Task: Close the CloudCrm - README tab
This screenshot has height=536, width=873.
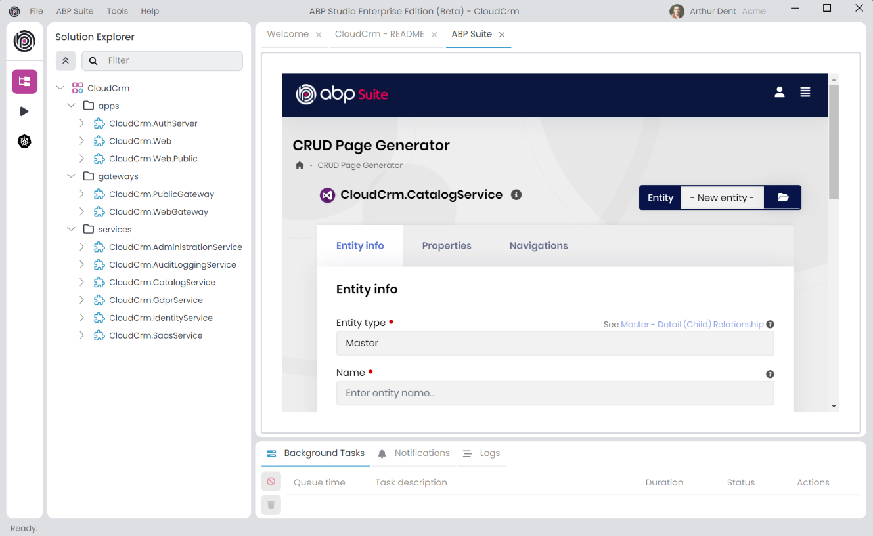Action: point(434,35)
